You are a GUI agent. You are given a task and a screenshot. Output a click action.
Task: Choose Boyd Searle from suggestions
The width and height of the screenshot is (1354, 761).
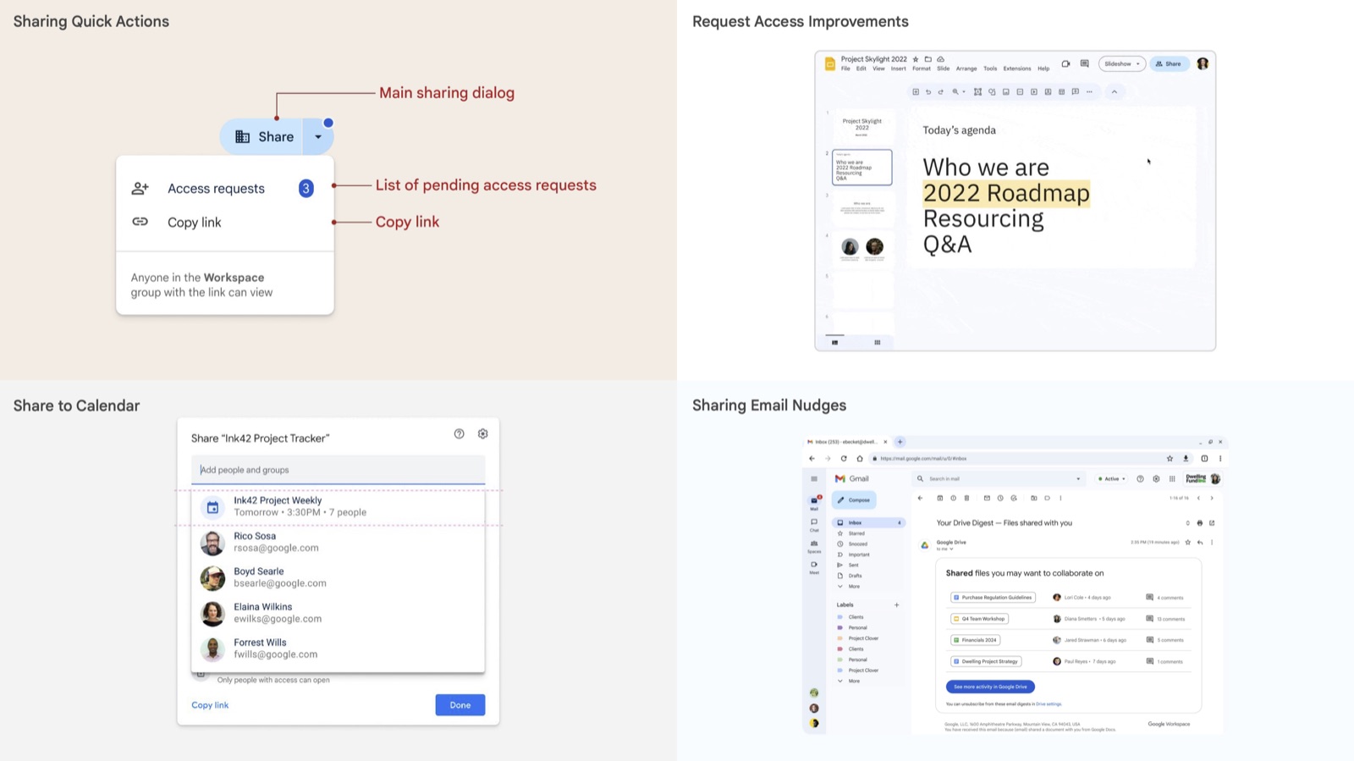click(x=338, y=577)
